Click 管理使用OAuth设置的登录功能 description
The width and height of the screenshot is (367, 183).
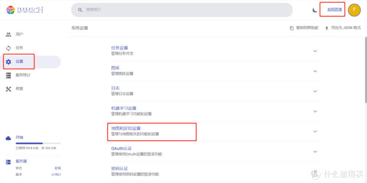(136, 154)
